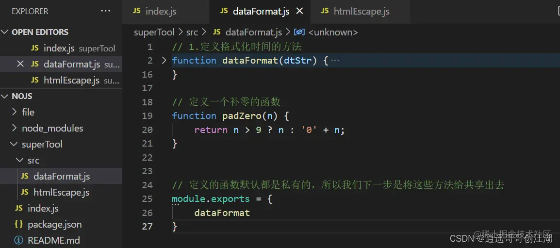Click the module.exports text on line 25
This screenshot has width=560, height=248.
(211, 199)
